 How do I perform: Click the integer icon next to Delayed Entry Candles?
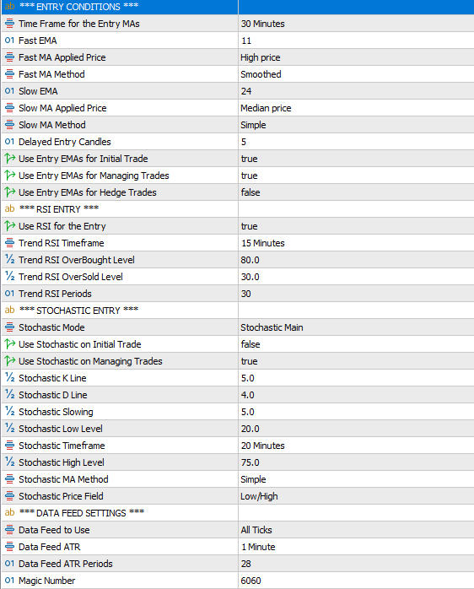[10, 142]
